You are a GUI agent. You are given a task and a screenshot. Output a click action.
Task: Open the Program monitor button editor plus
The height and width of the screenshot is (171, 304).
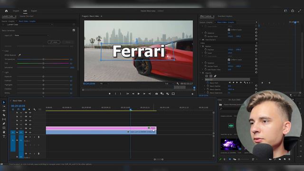point(192,94)
